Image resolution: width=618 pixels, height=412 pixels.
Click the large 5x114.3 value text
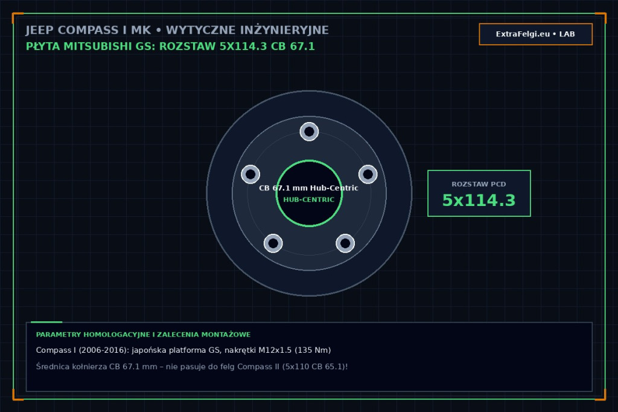(x=479, y=201)
